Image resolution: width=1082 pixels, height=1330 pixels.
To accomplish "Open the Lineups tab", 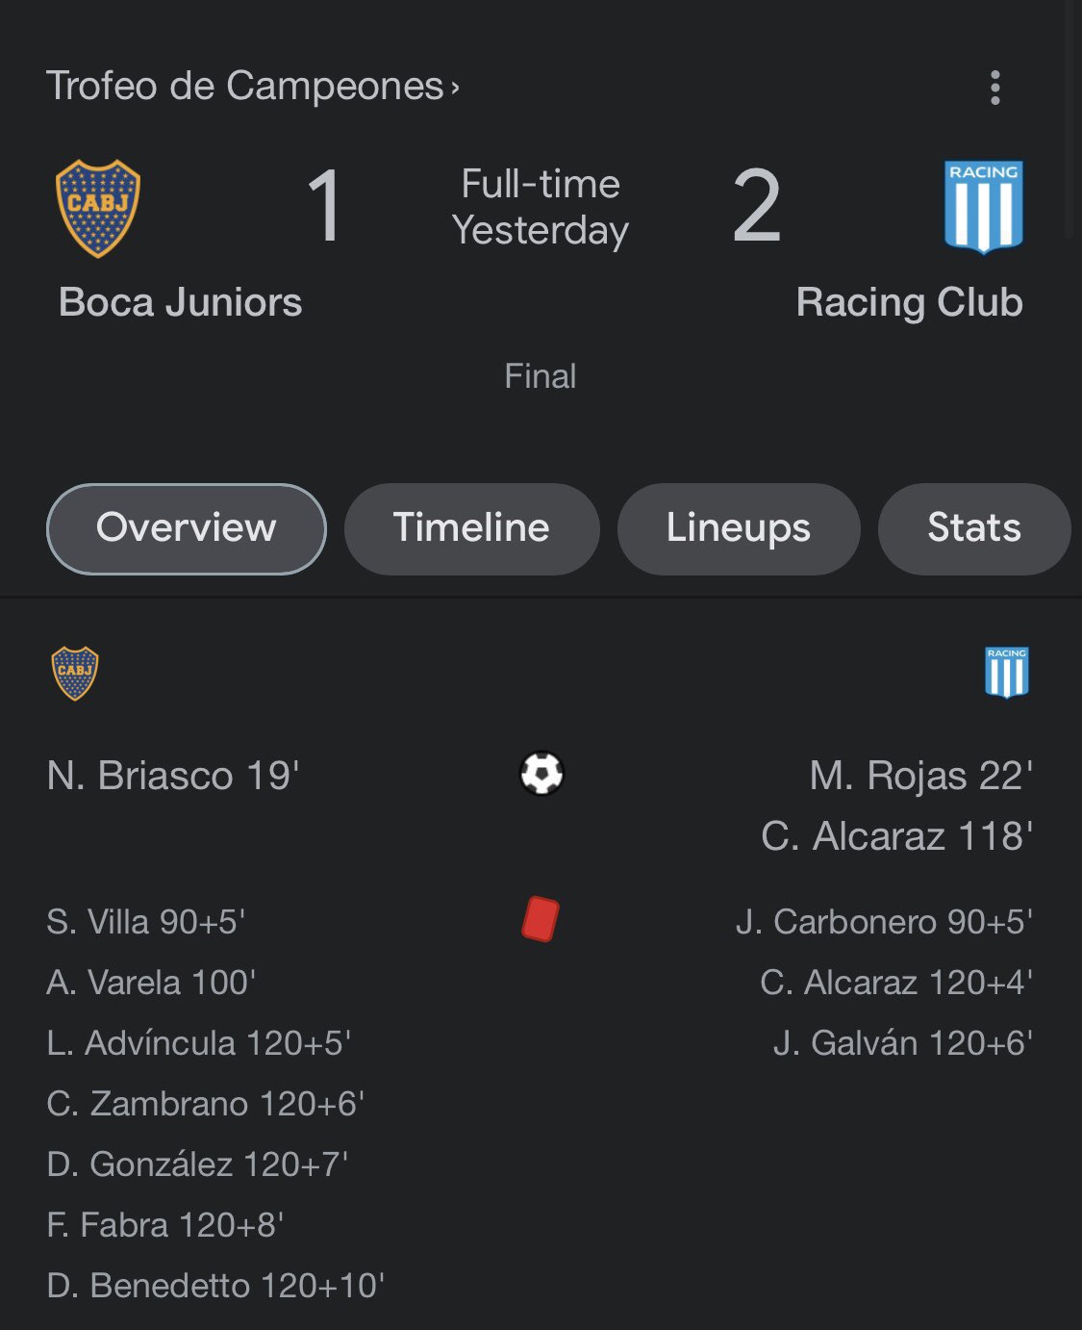I will coord(738,528).
